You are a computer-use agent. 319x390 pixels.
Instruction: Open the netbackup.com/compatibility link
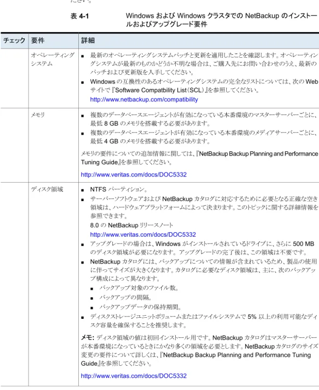point(144,100)
